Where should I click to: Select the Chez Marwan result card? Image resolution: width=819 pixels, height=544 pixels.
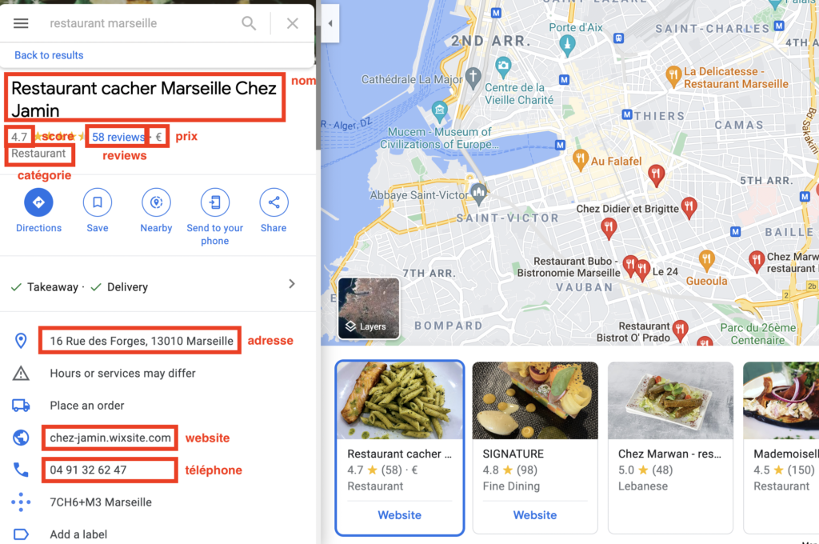(x=671, y=448)
